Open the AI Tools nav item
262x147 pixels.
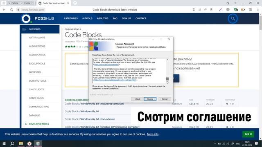87,18
